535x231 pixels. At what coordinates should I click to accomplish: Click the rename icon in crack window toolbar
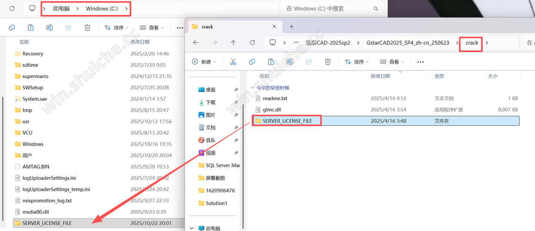pyautogui.click(x=290, y=61)
